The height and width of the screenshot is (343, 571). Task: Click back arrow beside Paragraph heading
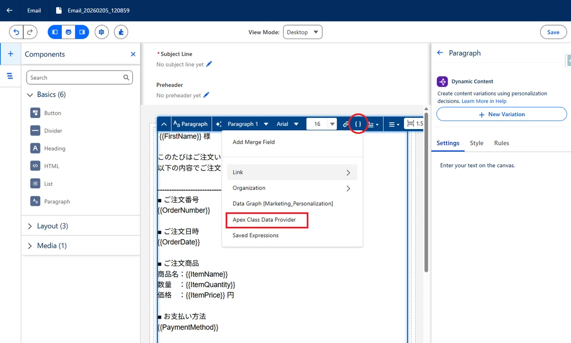coord(440,53)
